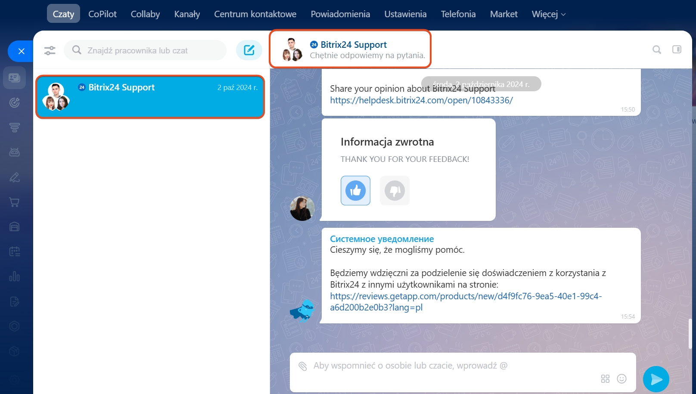Open the Powiadomienia tab

340,14
